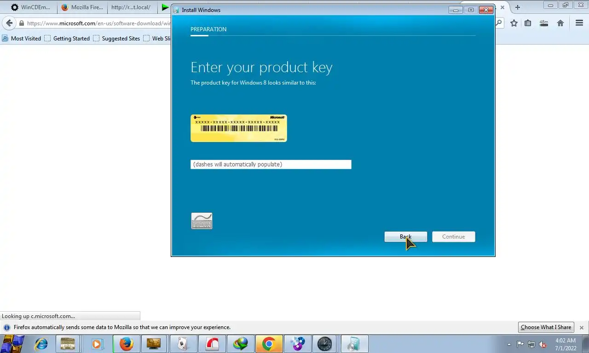Image resolution: width=589 pixels, height=353 pixels.
Task: Open the on-screen keyboard in Install Windows
Action: [x=202, y=221]
